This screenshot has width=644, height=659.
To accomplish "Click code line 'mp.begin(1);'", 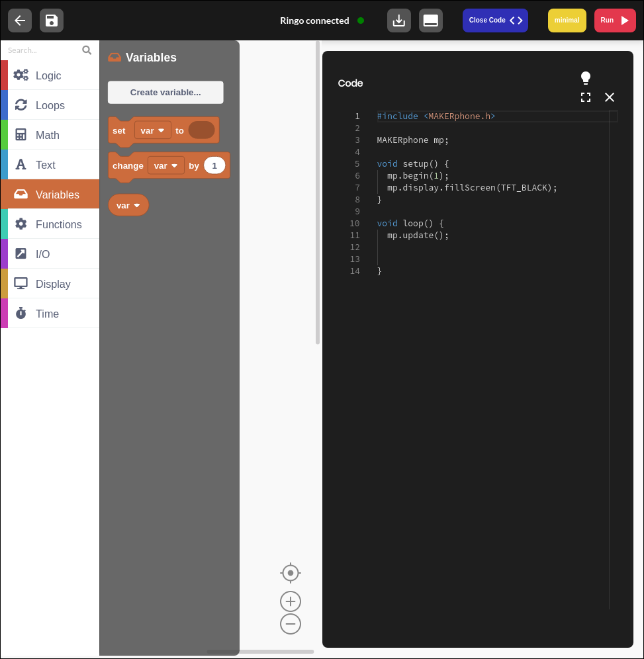I will [x=418, y=176].
